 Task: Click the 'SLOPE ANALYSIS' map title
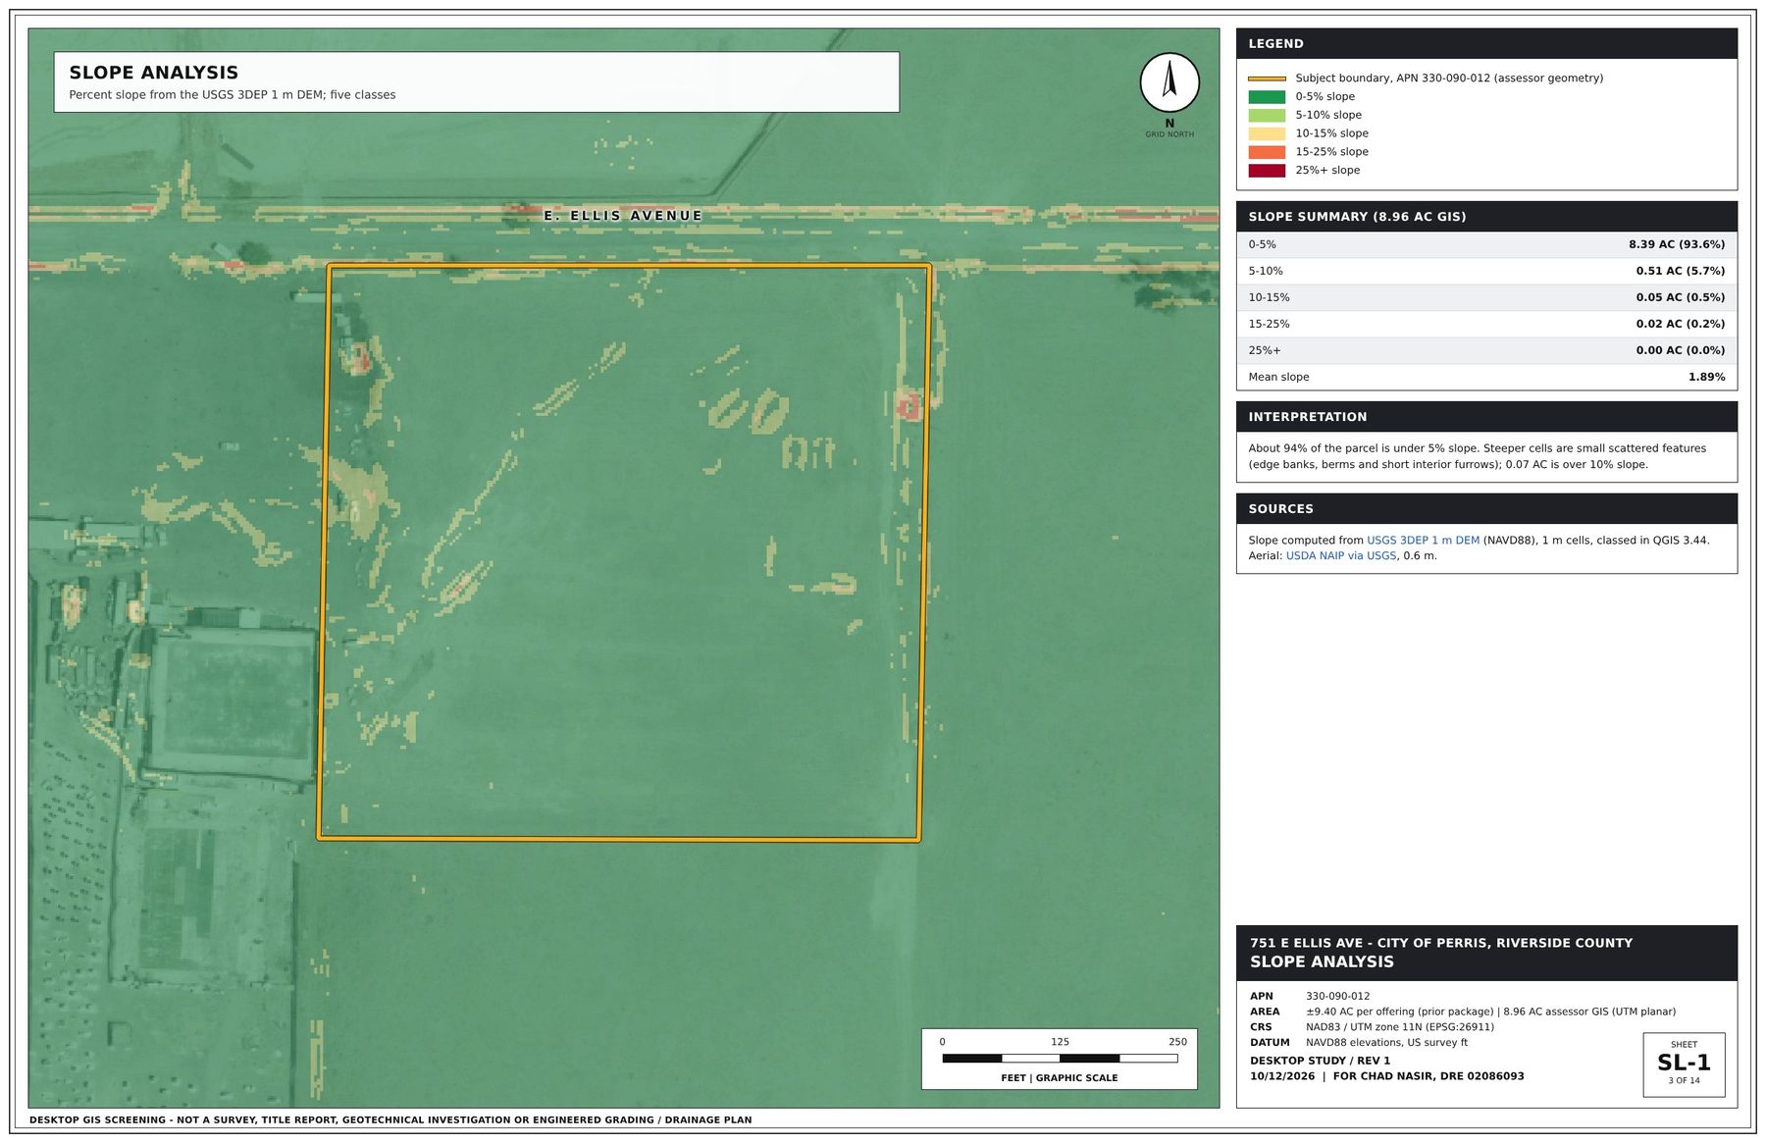[154, 73]
